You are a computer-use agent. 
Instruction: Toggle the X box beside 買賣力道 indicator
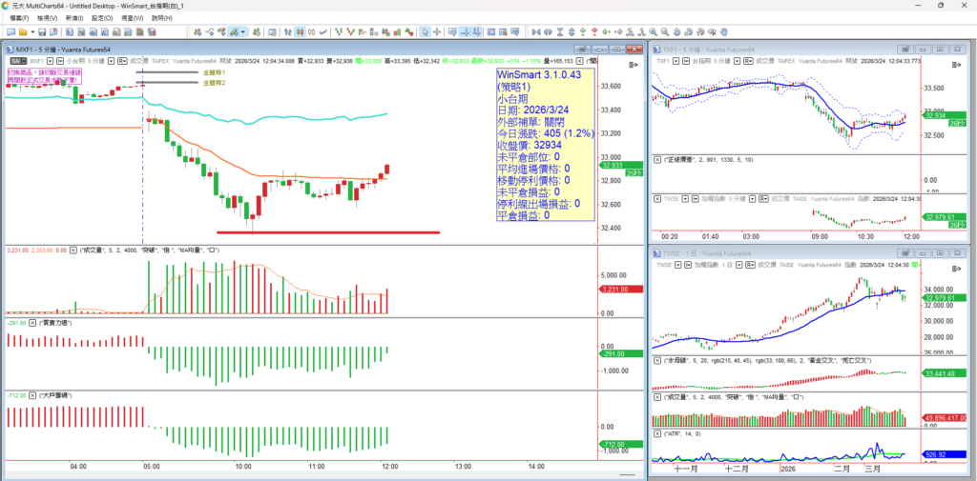[x=33, y=323]
